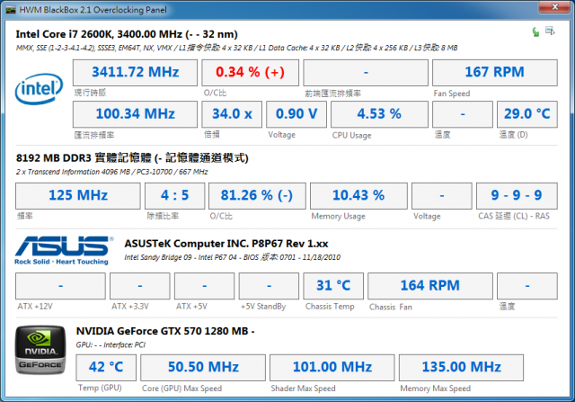Select the 50.50 MHz GPU core speed

(203, 368)
